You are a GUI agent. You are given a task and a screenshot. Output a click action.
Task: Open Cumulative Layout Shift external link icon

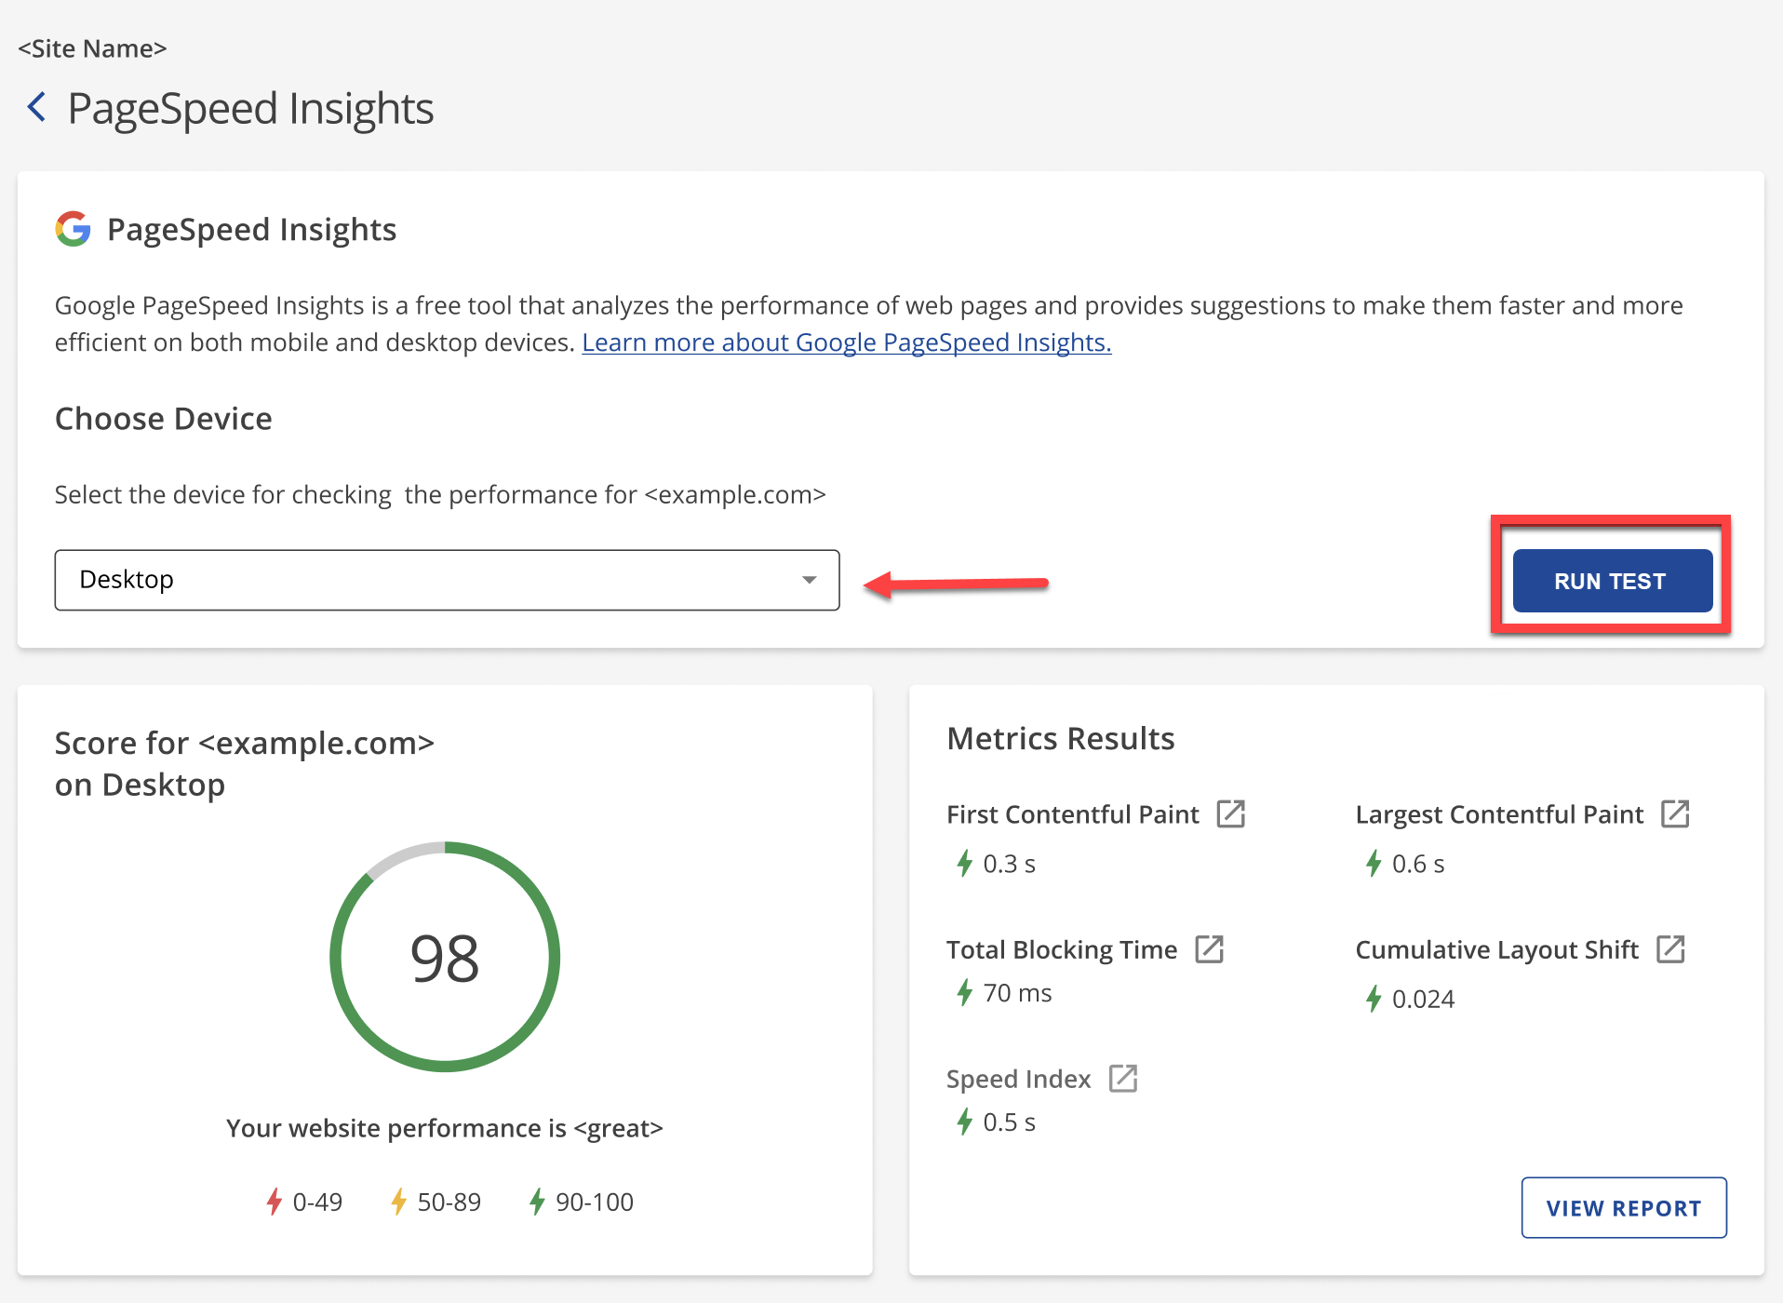(x=1670, y=949)
